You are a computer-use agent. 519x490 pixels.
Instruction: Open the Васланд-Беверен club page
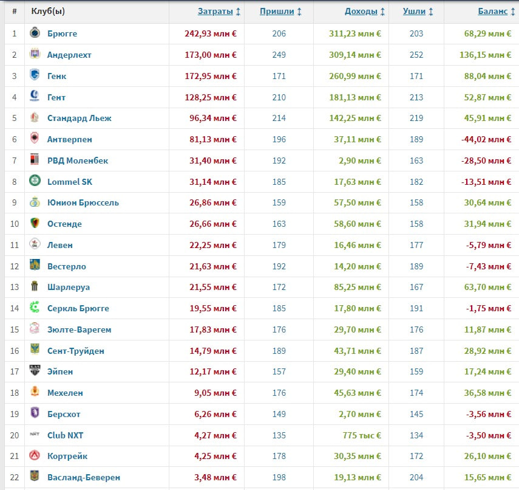click(83, 477)
